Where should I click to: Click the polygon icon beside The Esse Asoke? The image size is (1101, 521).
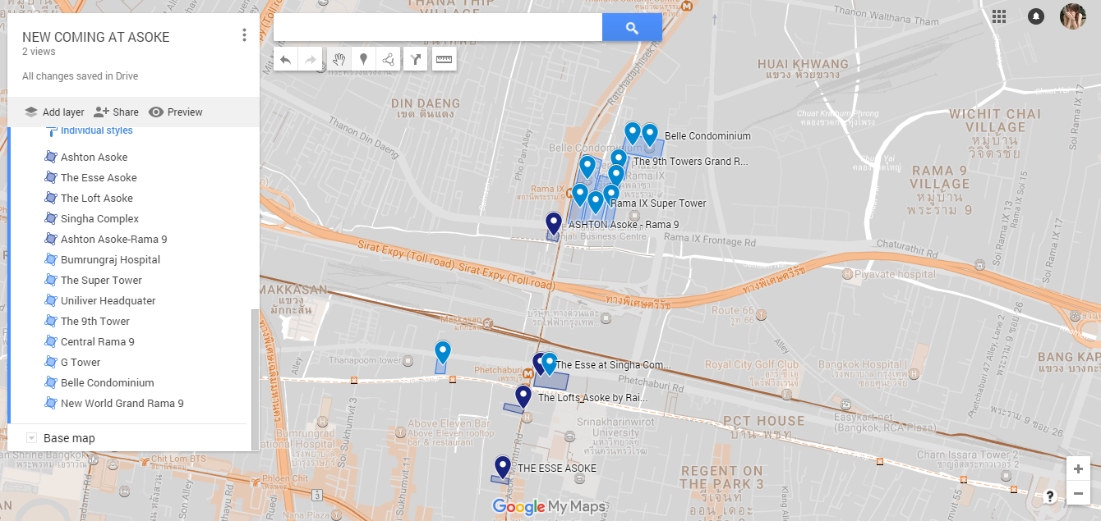coord(50,177)
